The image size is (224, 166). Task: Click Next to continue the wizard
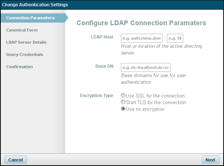210,160
